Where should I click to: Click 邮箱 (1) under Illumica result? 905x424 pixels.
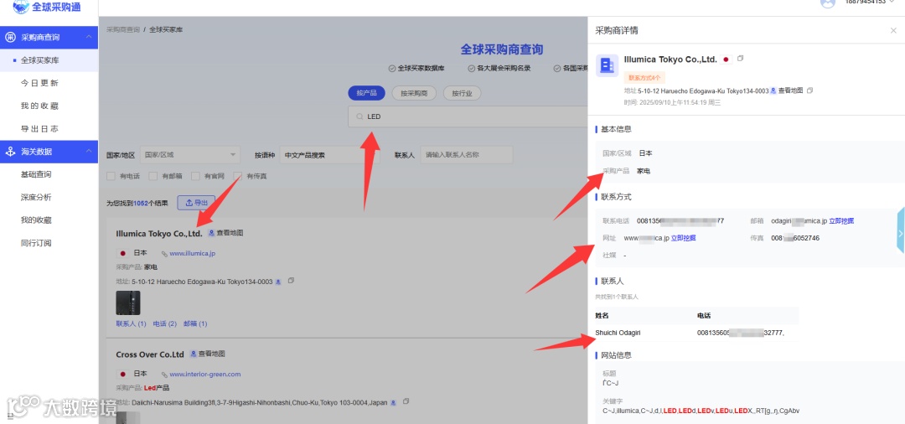click(x=195, y=324)
